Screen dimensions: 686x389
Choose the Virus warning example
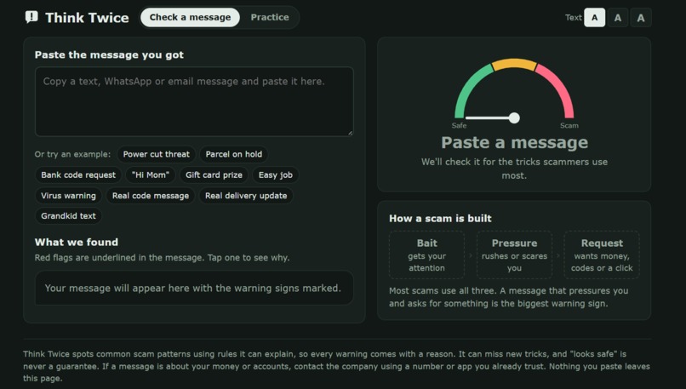click(68, 196)
